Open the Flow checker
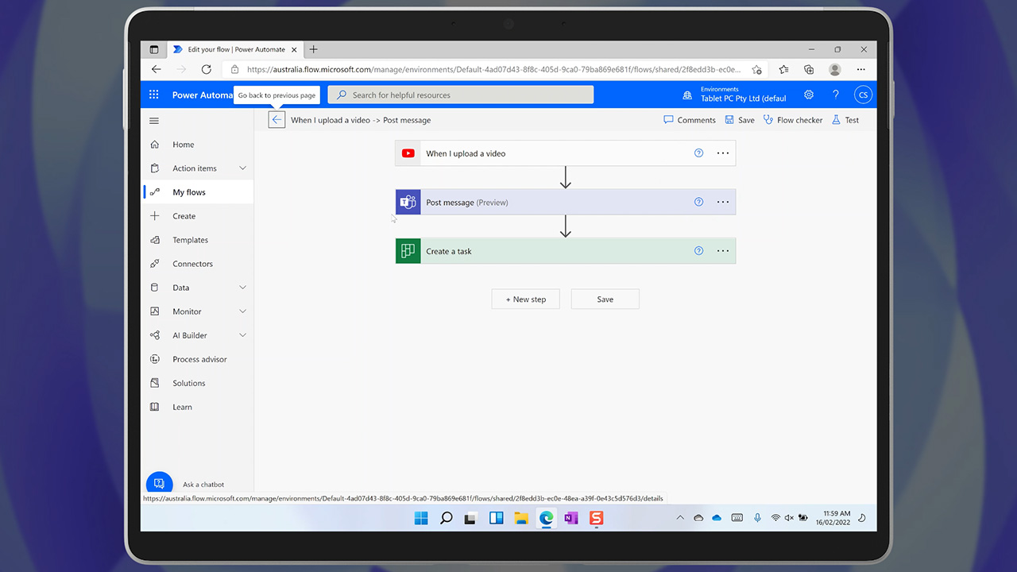Screen dimensions: 1017x572 point(793,120)
